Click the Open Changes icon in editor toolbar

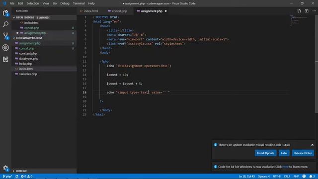(x=299, y=11)
